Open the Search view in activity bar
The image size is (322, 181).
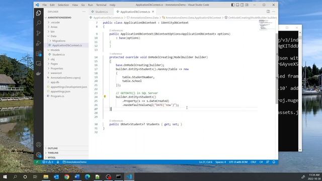coord(38,23)
